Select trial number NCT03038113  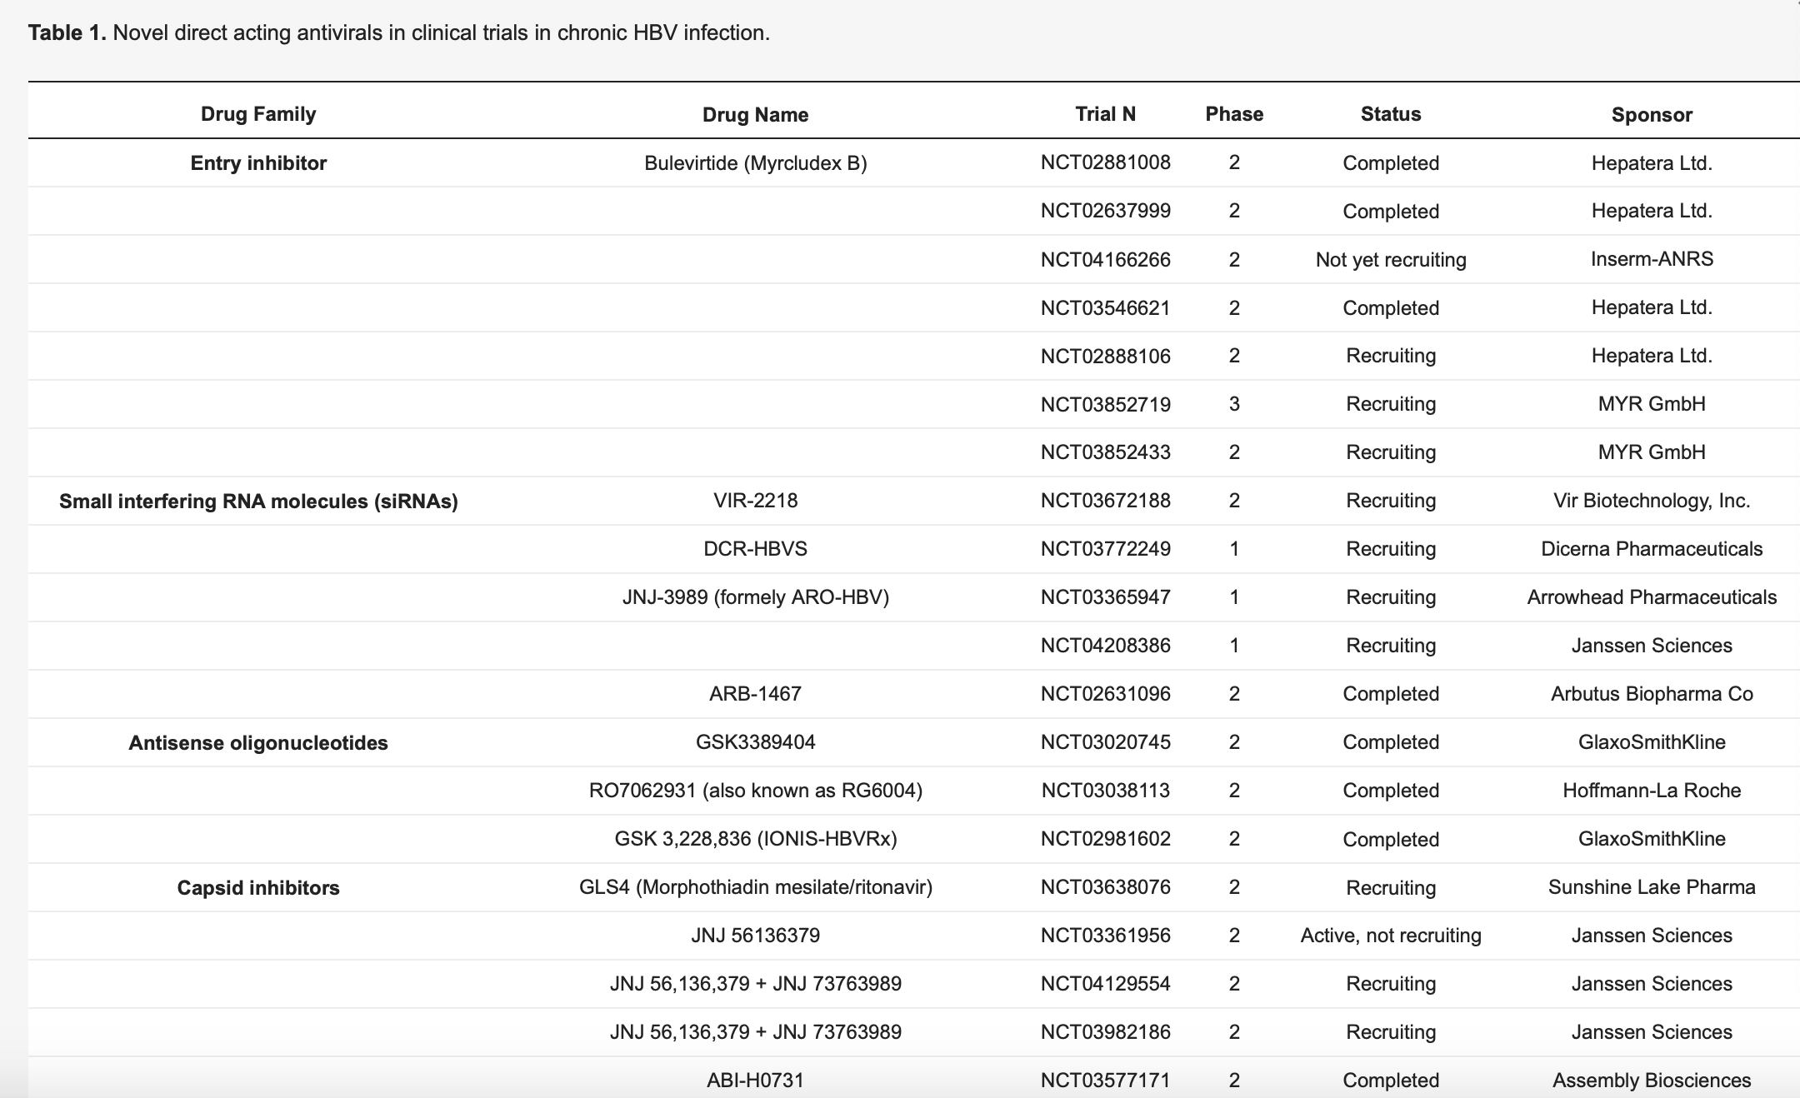tap(1106, 791)
